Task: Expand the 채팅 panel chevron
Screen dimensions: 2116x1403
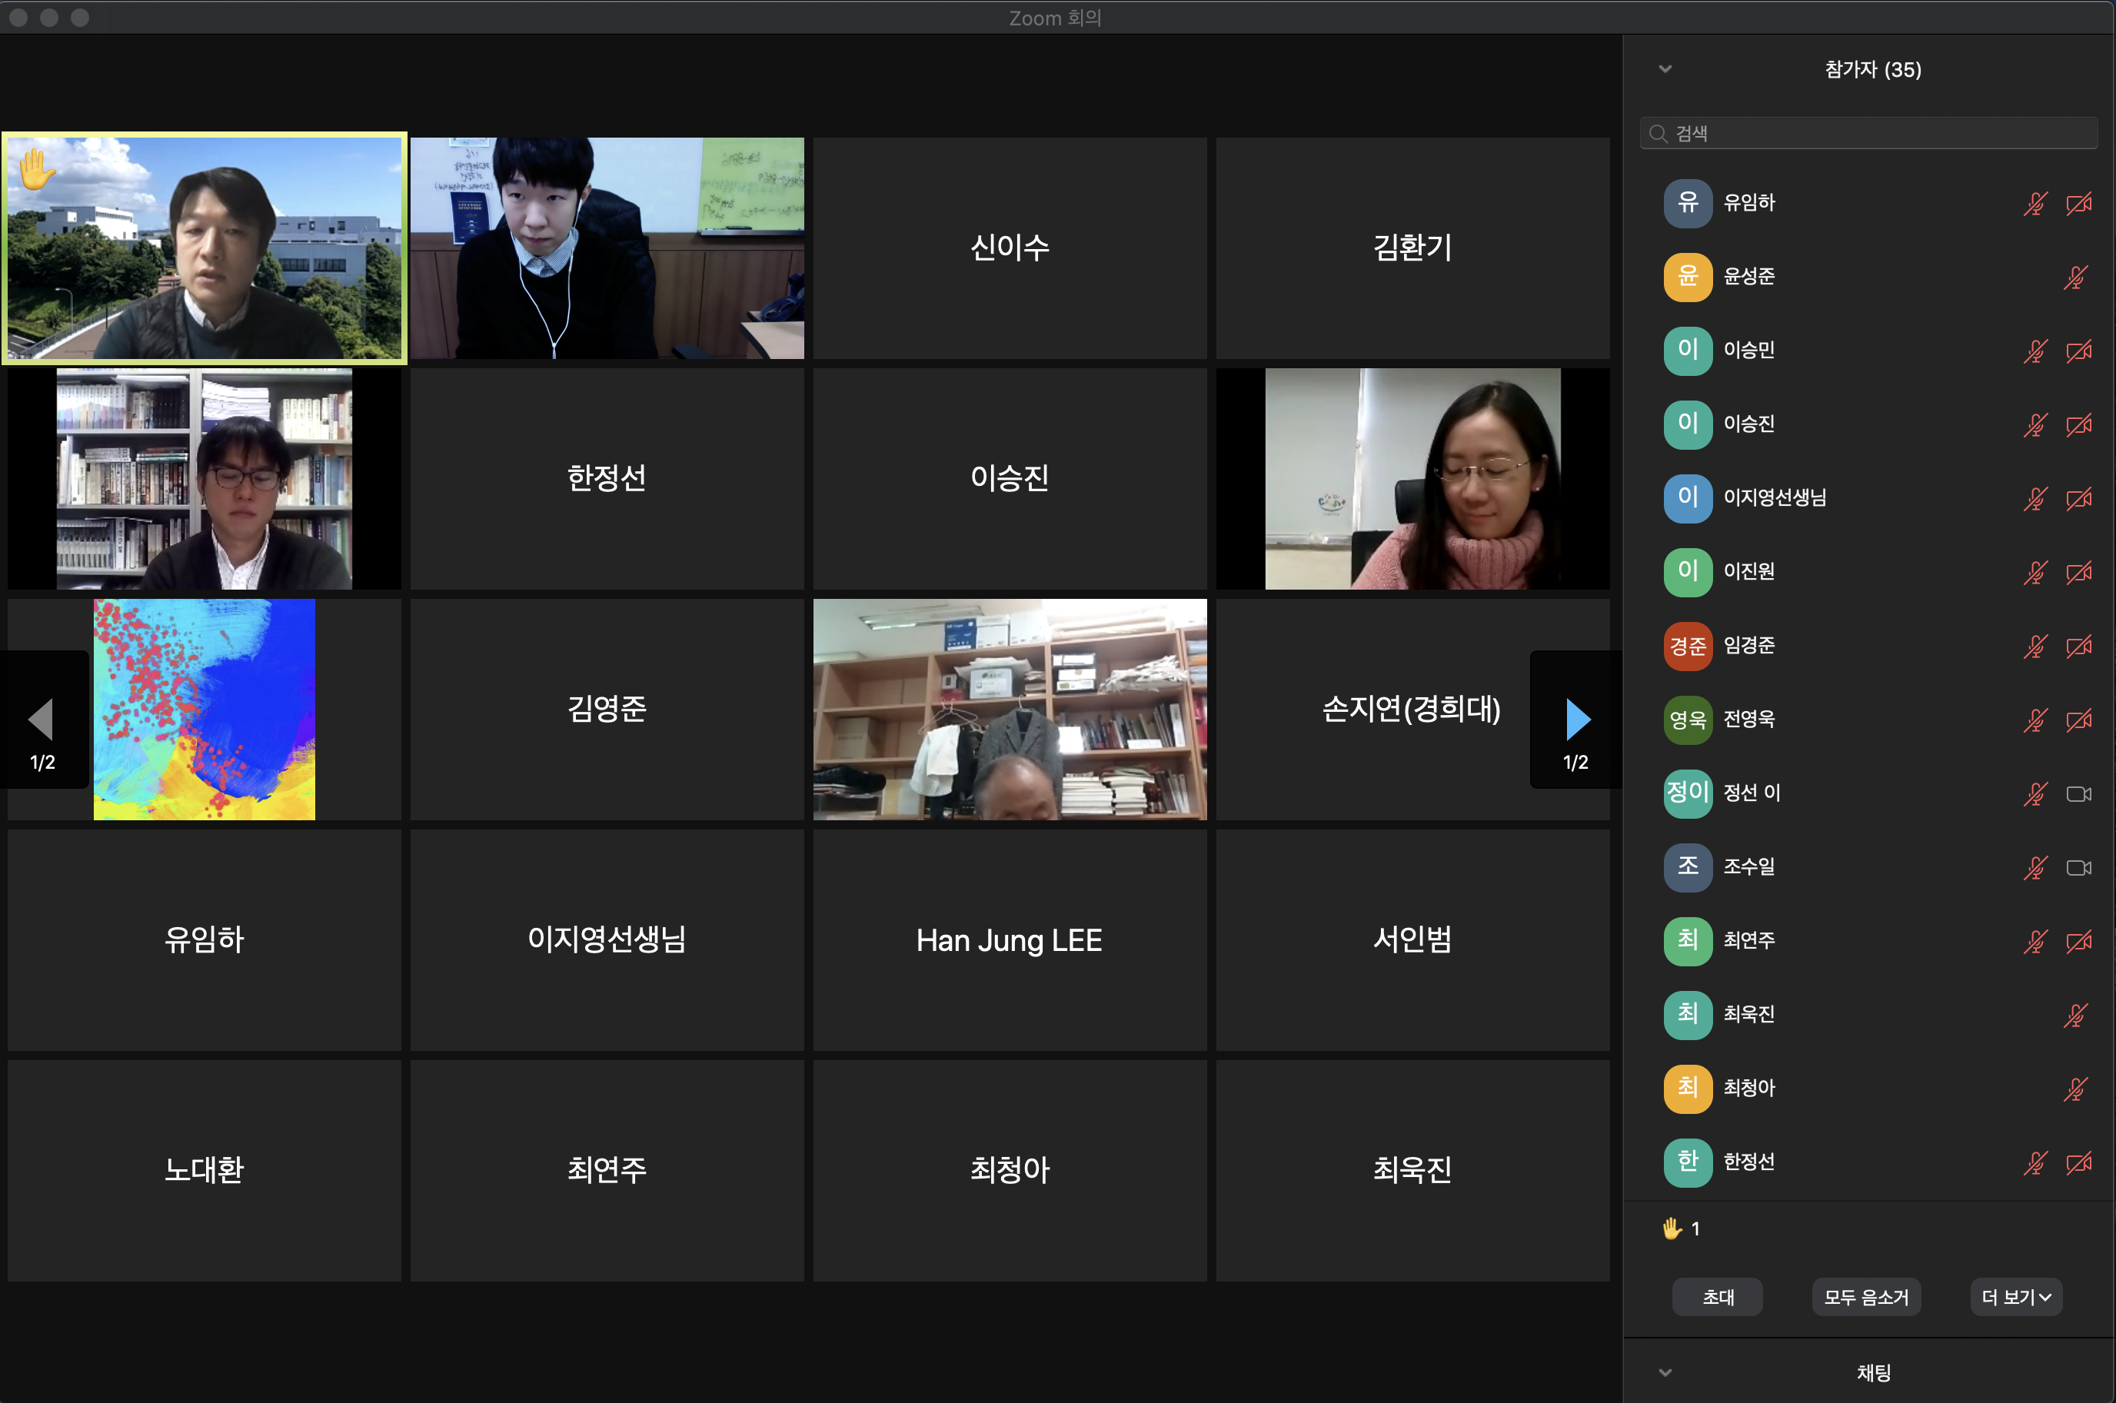Action: click(x=1665, y=1372)
